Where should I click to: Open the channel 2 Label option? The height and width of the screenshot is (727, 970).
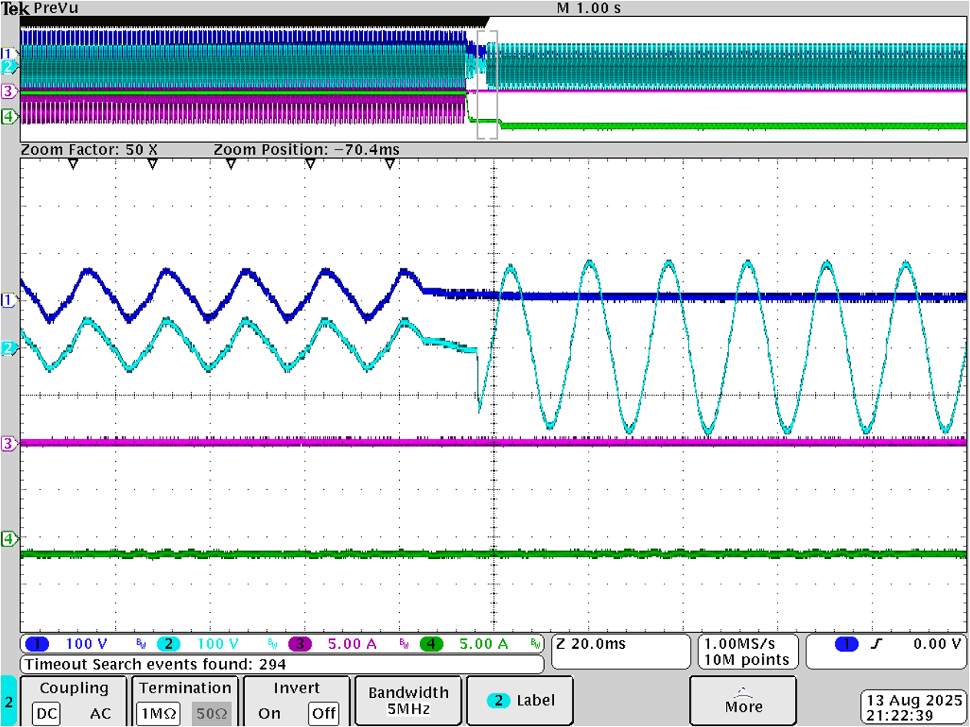[x=520, y=700]
